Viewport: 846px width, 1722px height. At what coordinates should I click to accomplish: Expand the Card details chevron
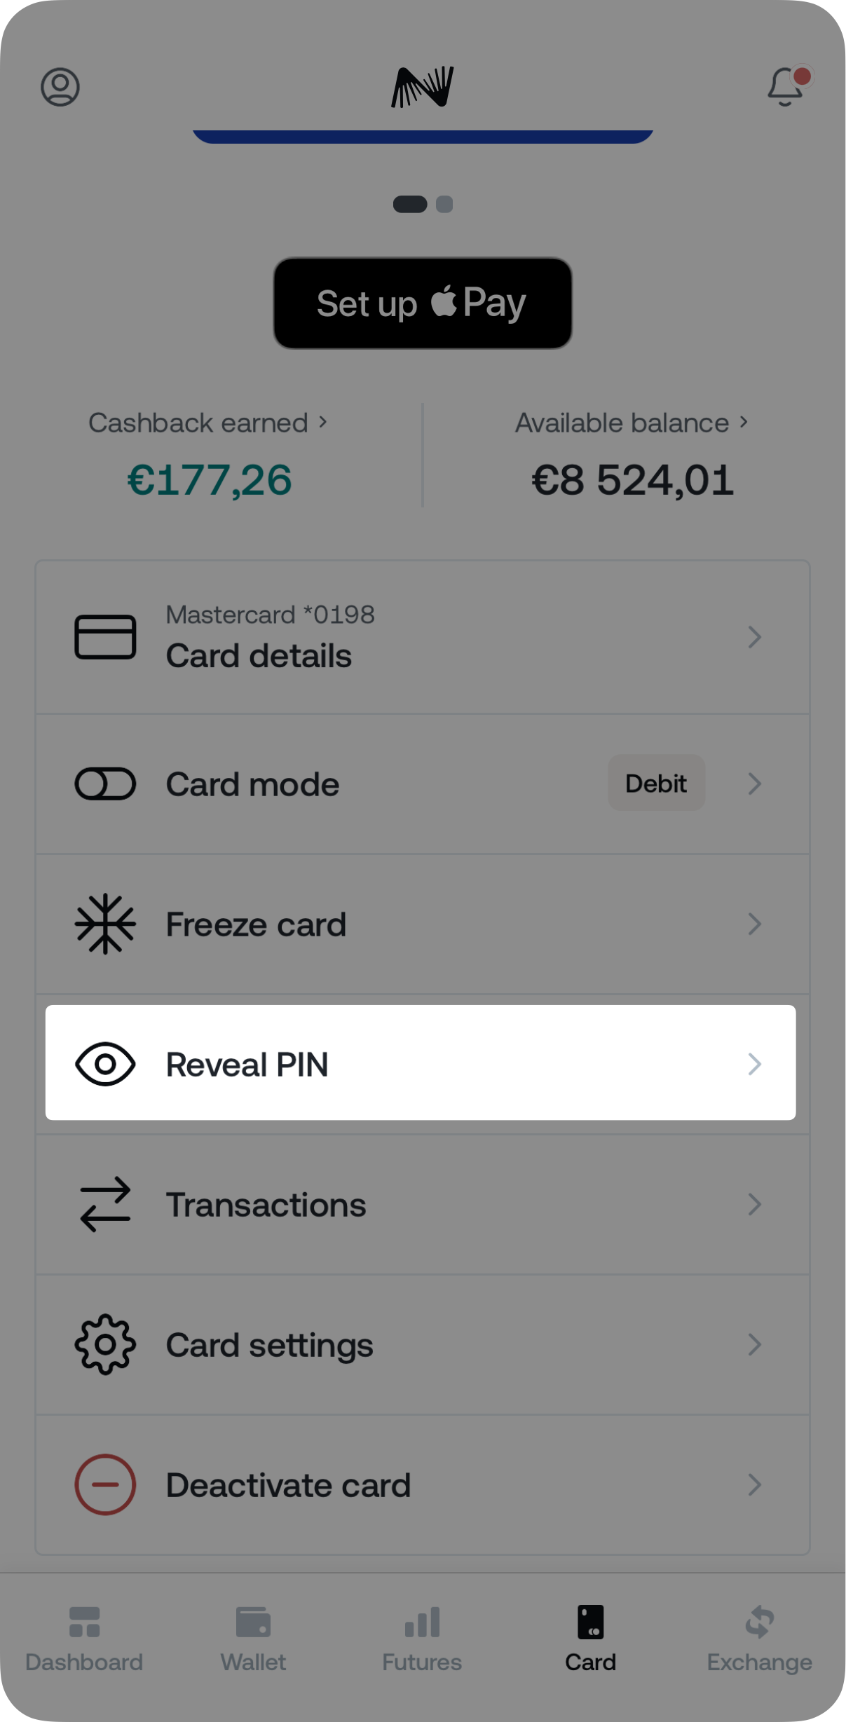pos(754,637)
